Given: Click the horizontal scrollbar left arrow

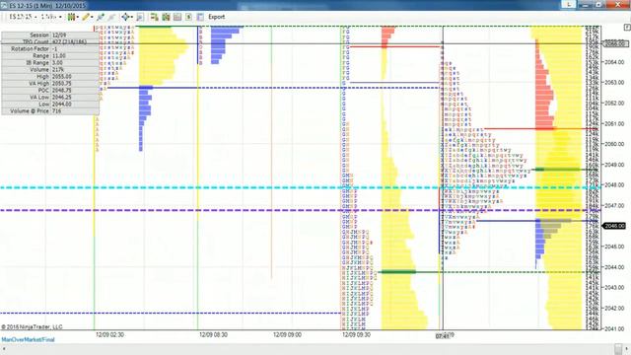Looking at the screenshot, I should [4, 348].
